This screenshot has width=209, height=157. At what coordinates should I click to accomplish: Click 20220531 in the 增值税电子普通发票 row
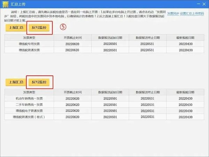tap(147, 111)
